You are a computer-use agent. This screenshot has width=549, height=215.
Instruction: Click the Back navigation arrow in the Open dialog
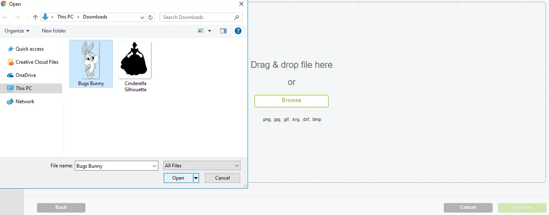(5, 17)
